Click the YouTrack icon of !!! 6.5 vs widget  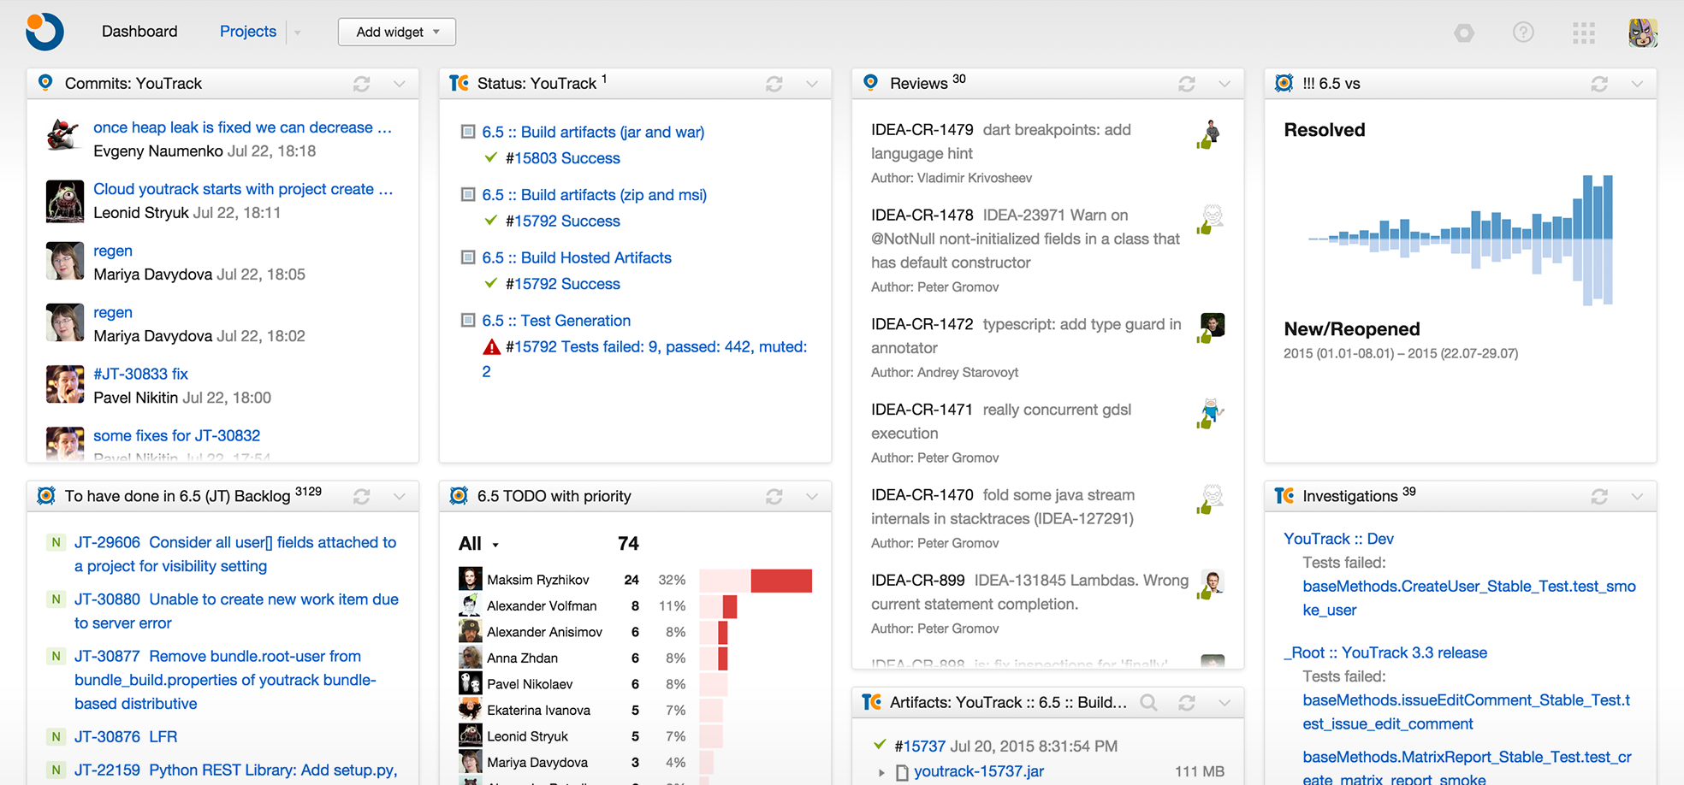[1284, 83]
